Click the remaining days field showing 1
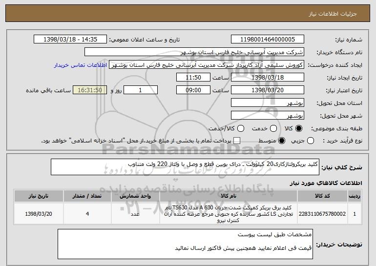This screenshot has height=266, width=376. point(141,90)
